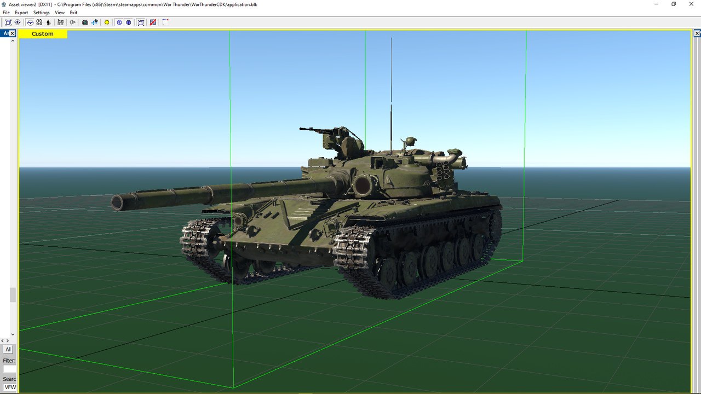
Task: Click the left panel vertical scrollbar thumb
Action: [x=13, y=294]
